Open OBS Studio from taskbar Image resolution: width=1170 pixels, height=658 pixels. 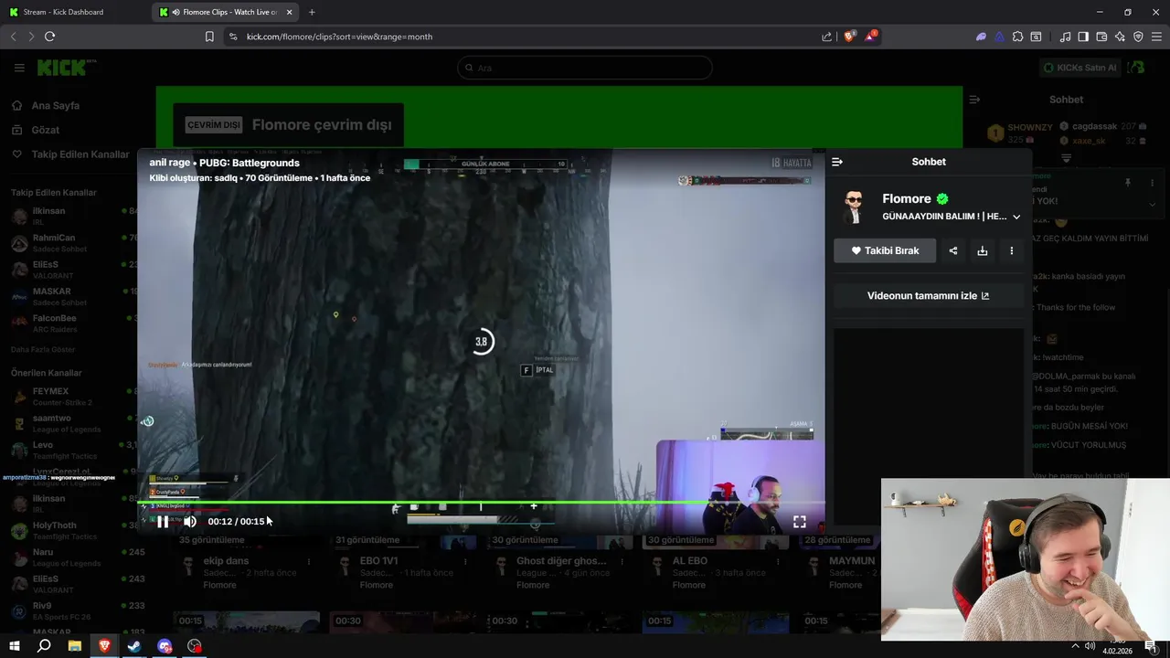[x=195, y=646]
